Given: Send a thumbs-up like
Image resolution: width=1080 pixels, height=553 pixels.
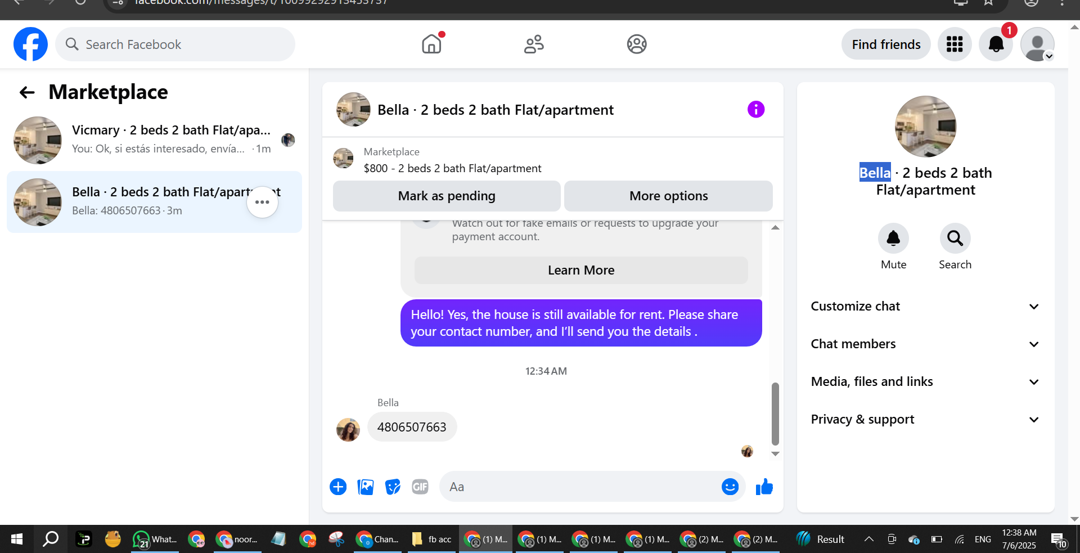Looking at the screenshot, I should click(x=764, y=487).
